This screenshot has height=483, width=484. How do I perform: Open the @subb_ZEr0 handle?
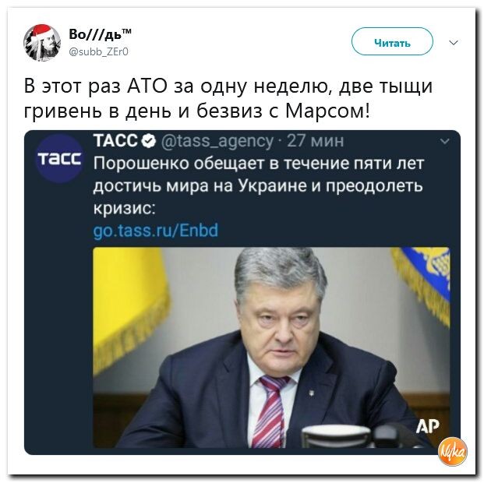coord(98,51)
